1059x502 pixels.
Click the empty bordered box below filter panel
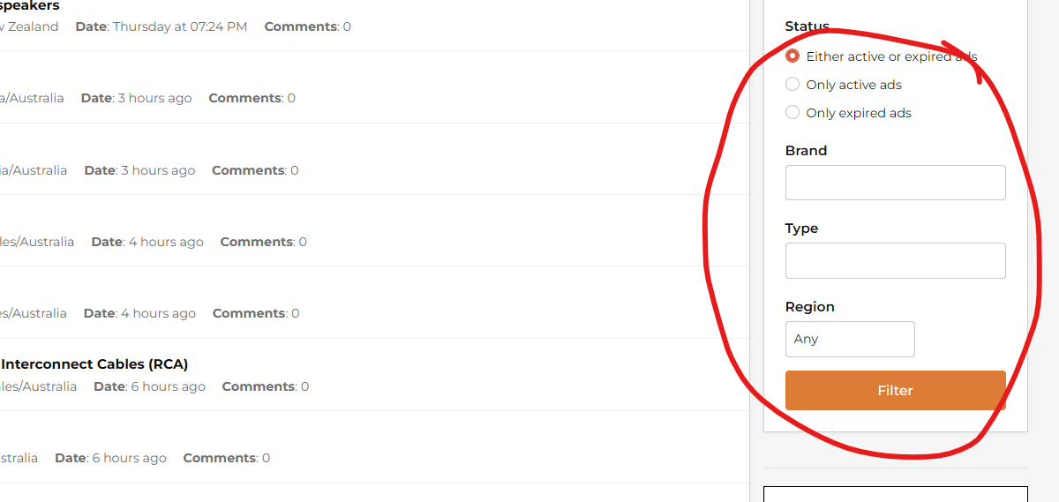pyautogui.click(x=895, y=494)
